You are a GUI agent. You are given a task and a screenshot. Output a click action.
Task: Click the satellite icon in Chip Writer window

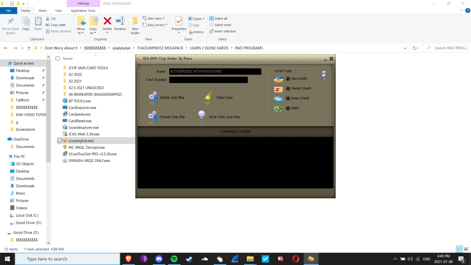tap(325, 76)
